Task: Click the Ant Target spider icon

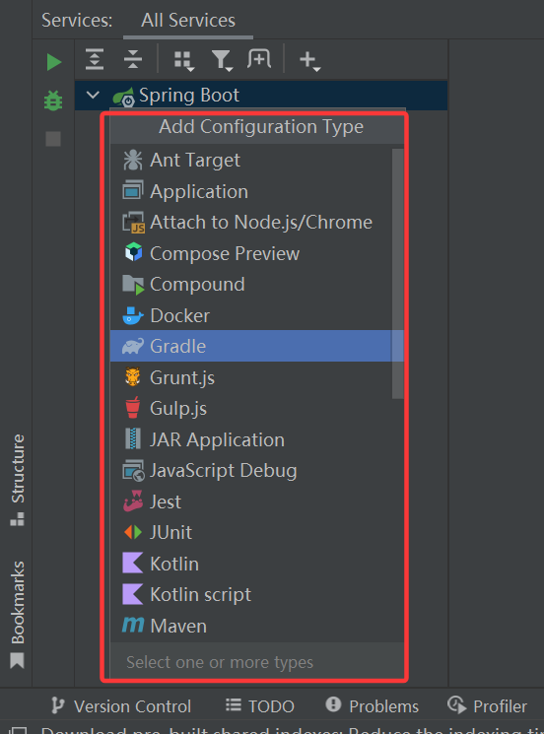Action: click(x=132, y=160)
